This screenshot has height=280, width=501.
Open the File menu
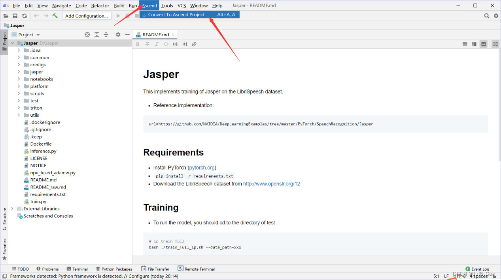(x=17, y=6)
